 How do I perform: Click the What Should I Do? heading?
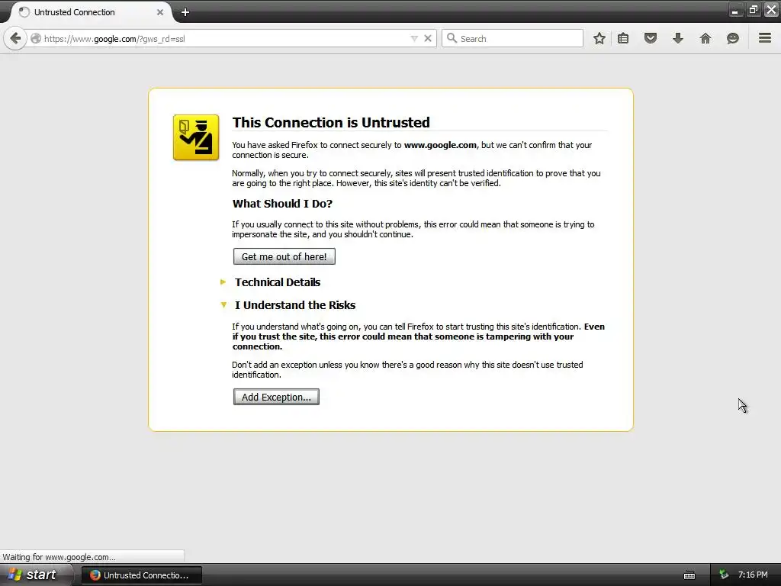[282, 203]
